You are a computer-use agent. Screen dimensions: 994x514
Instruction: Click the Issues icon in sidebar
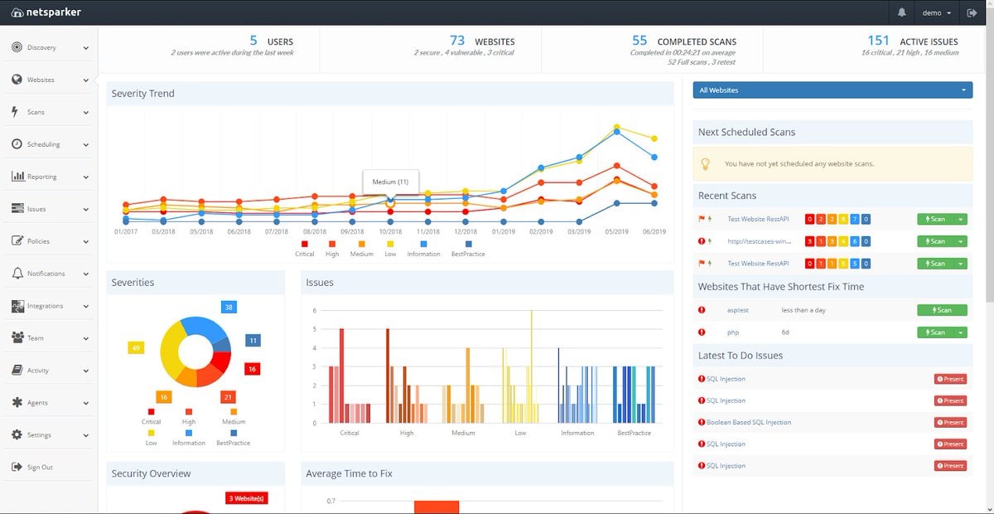click(x=17, y=209)
